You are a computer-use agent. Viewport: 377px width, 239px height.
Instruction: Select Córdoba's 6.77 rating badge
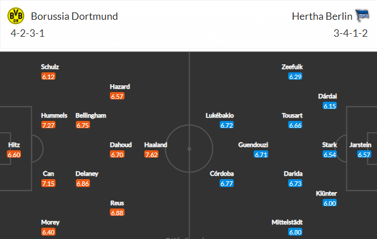click(x=226, y=183)
